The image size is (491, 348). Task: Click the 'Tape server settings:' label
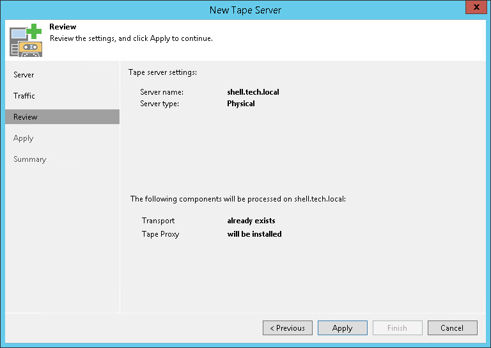[x=162, y=72]
